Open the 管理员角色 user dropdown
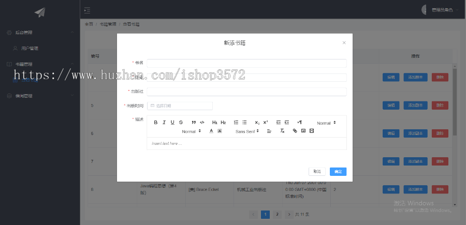 445,10
